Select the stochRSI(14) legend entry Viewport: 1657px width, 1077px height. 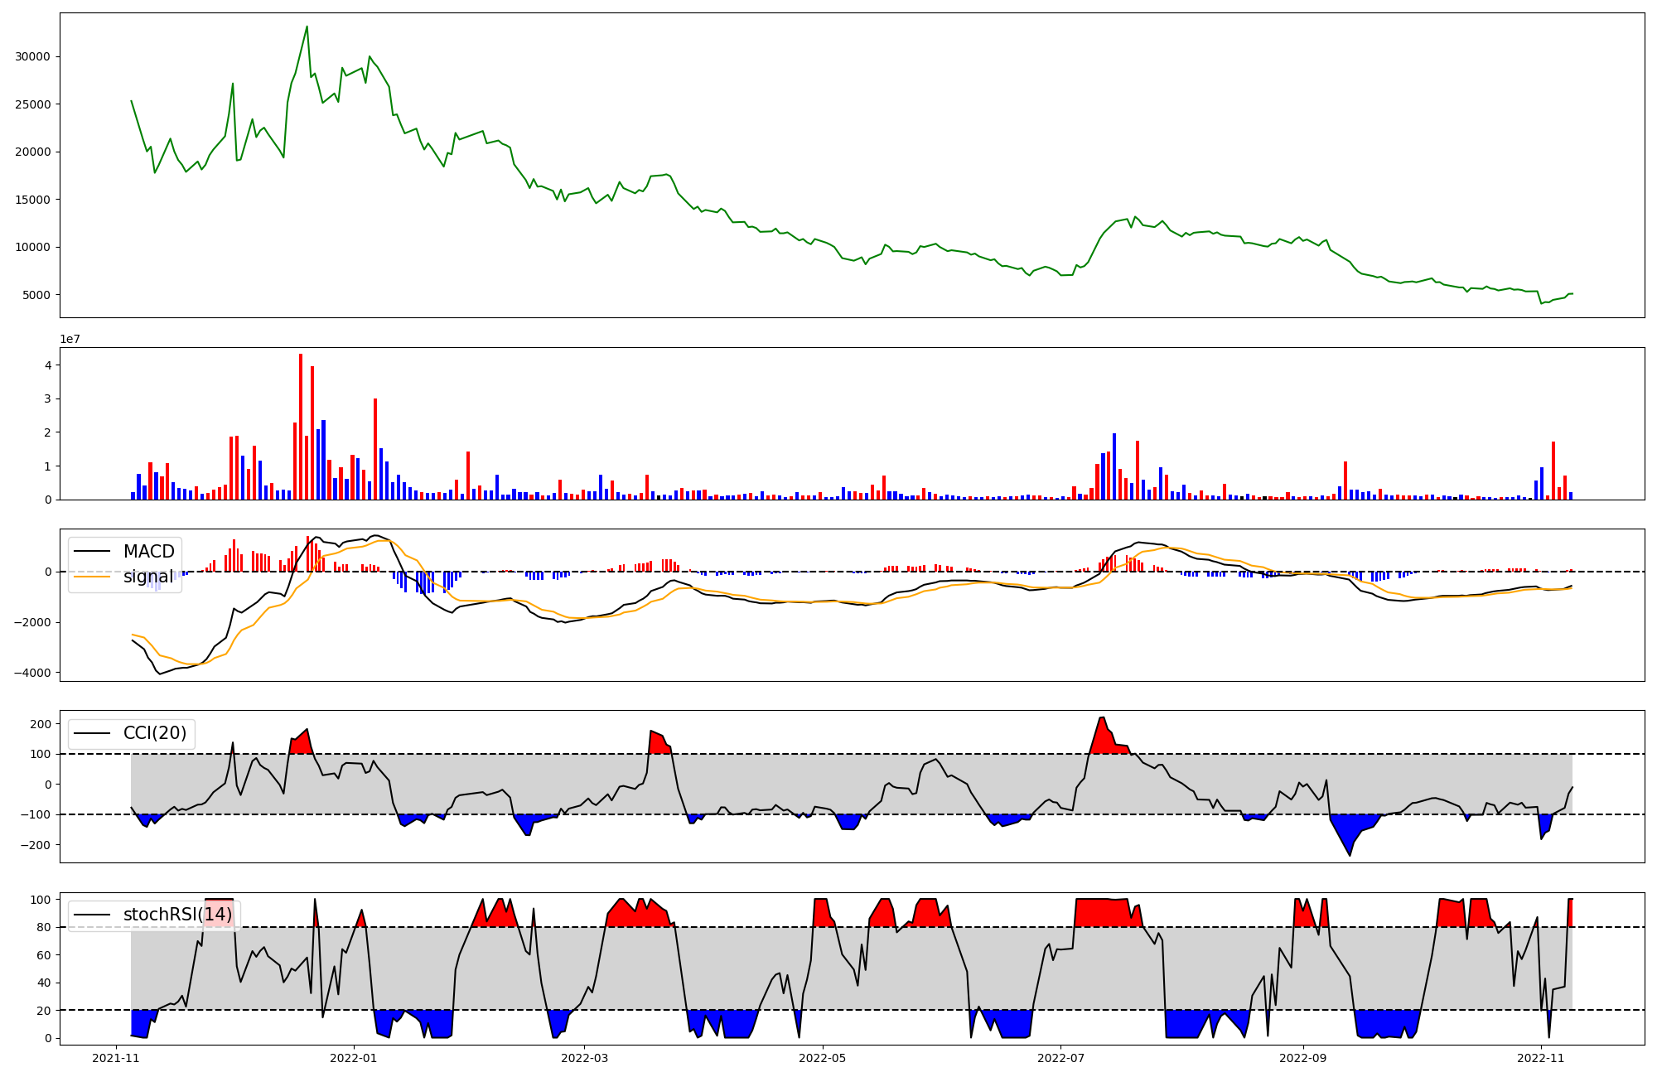[x=177, y=915]
